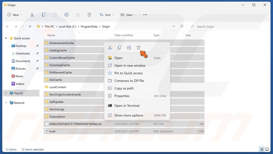
Task: Expand the address bar history dropdown
Action: [173, 27]
